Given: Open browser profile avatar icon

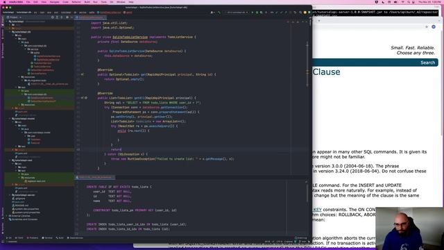Looking at the screenshot, I should pos(434,26).
